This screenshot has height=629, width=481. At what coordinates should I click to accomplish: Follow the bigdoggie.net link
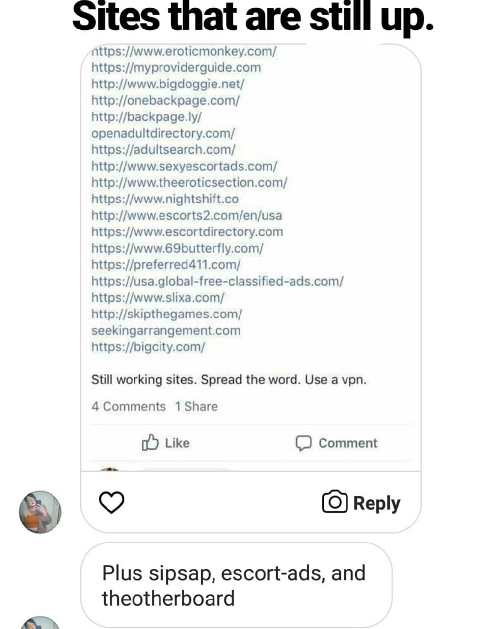coord(168,84)
